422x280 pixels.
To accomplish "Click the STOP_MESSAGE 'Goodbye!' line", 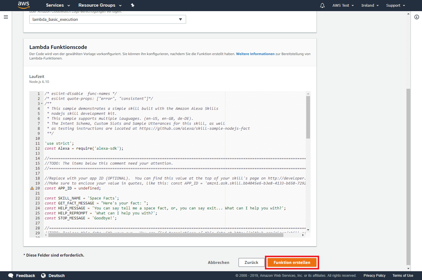I will 81,218.
